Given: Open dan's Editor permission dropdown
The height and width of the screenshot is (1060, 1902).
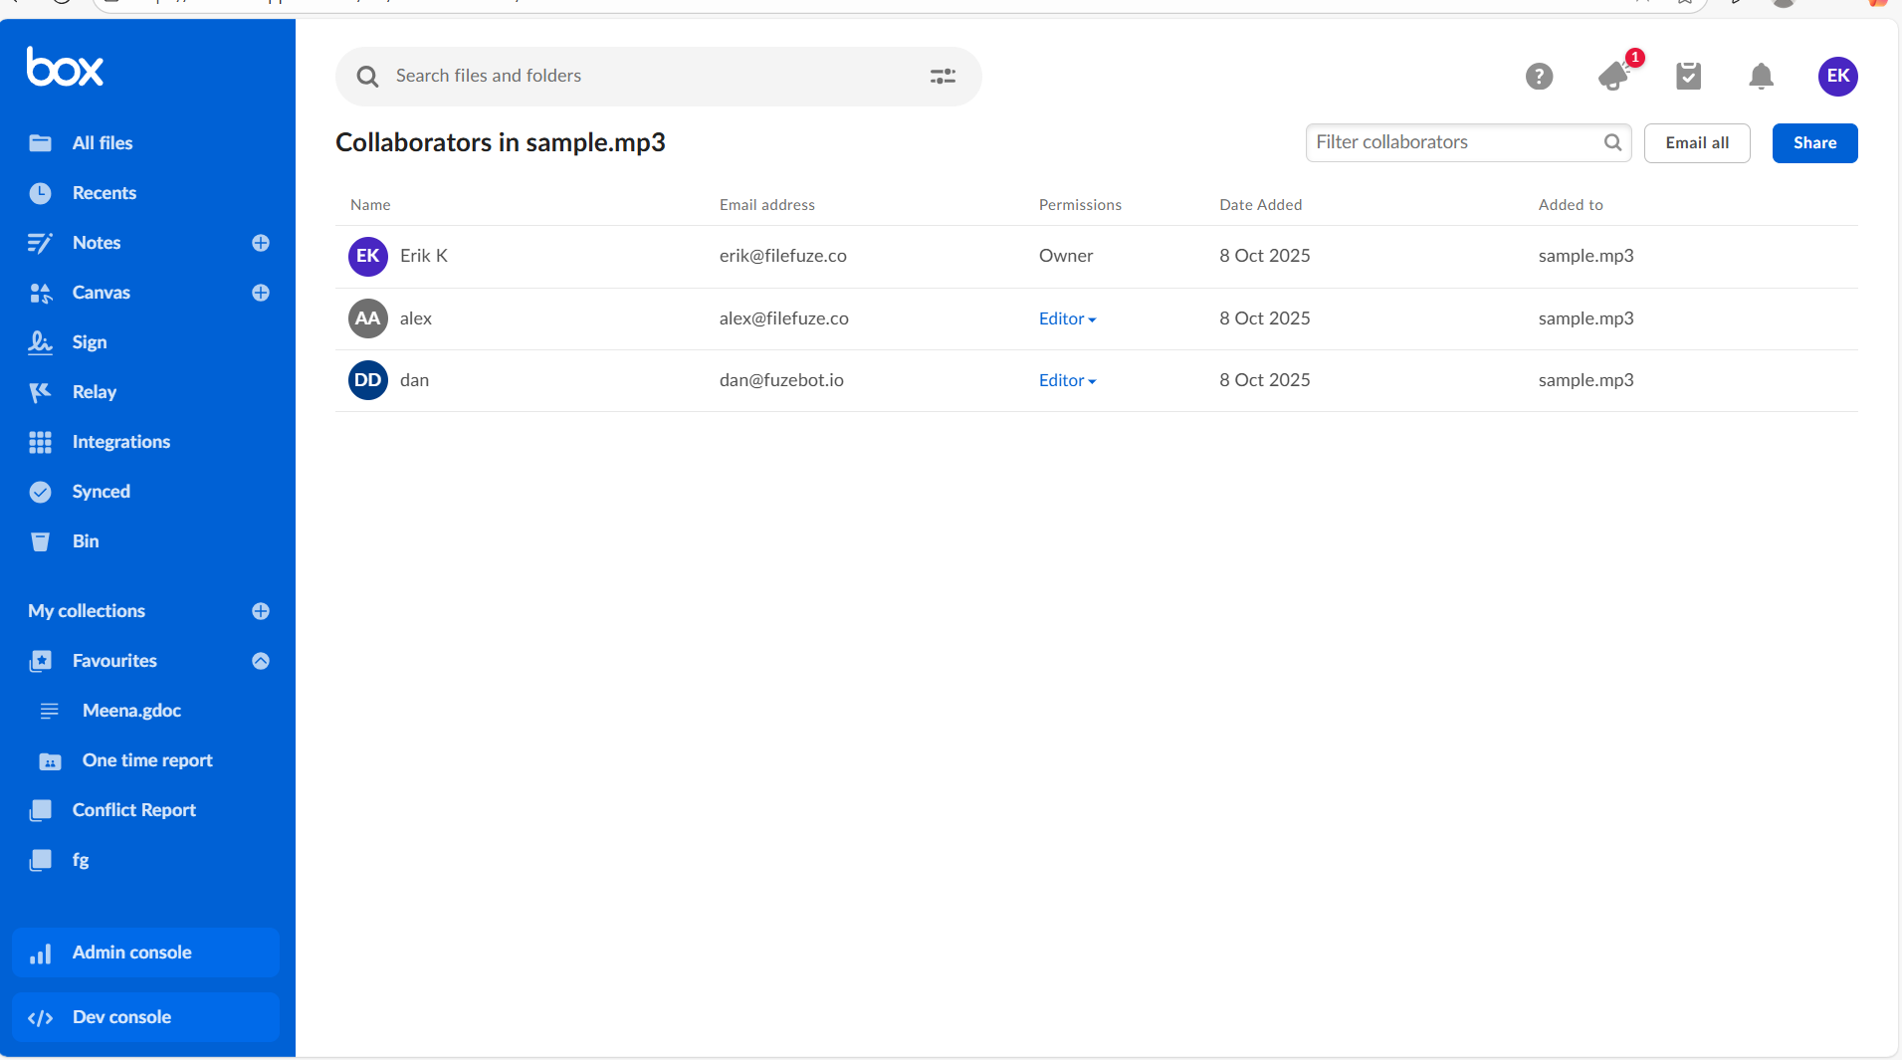Looking at the screenshot, I should pos(1067,380).
